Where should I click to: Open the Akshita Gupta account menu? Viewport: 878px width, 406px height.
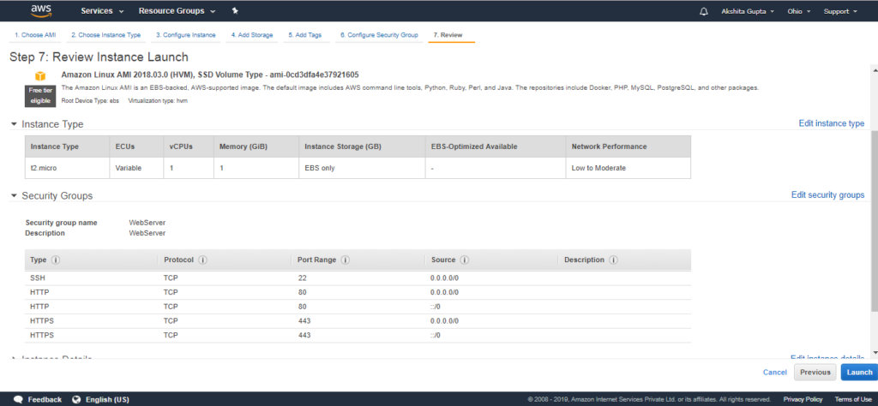(748, 11)
